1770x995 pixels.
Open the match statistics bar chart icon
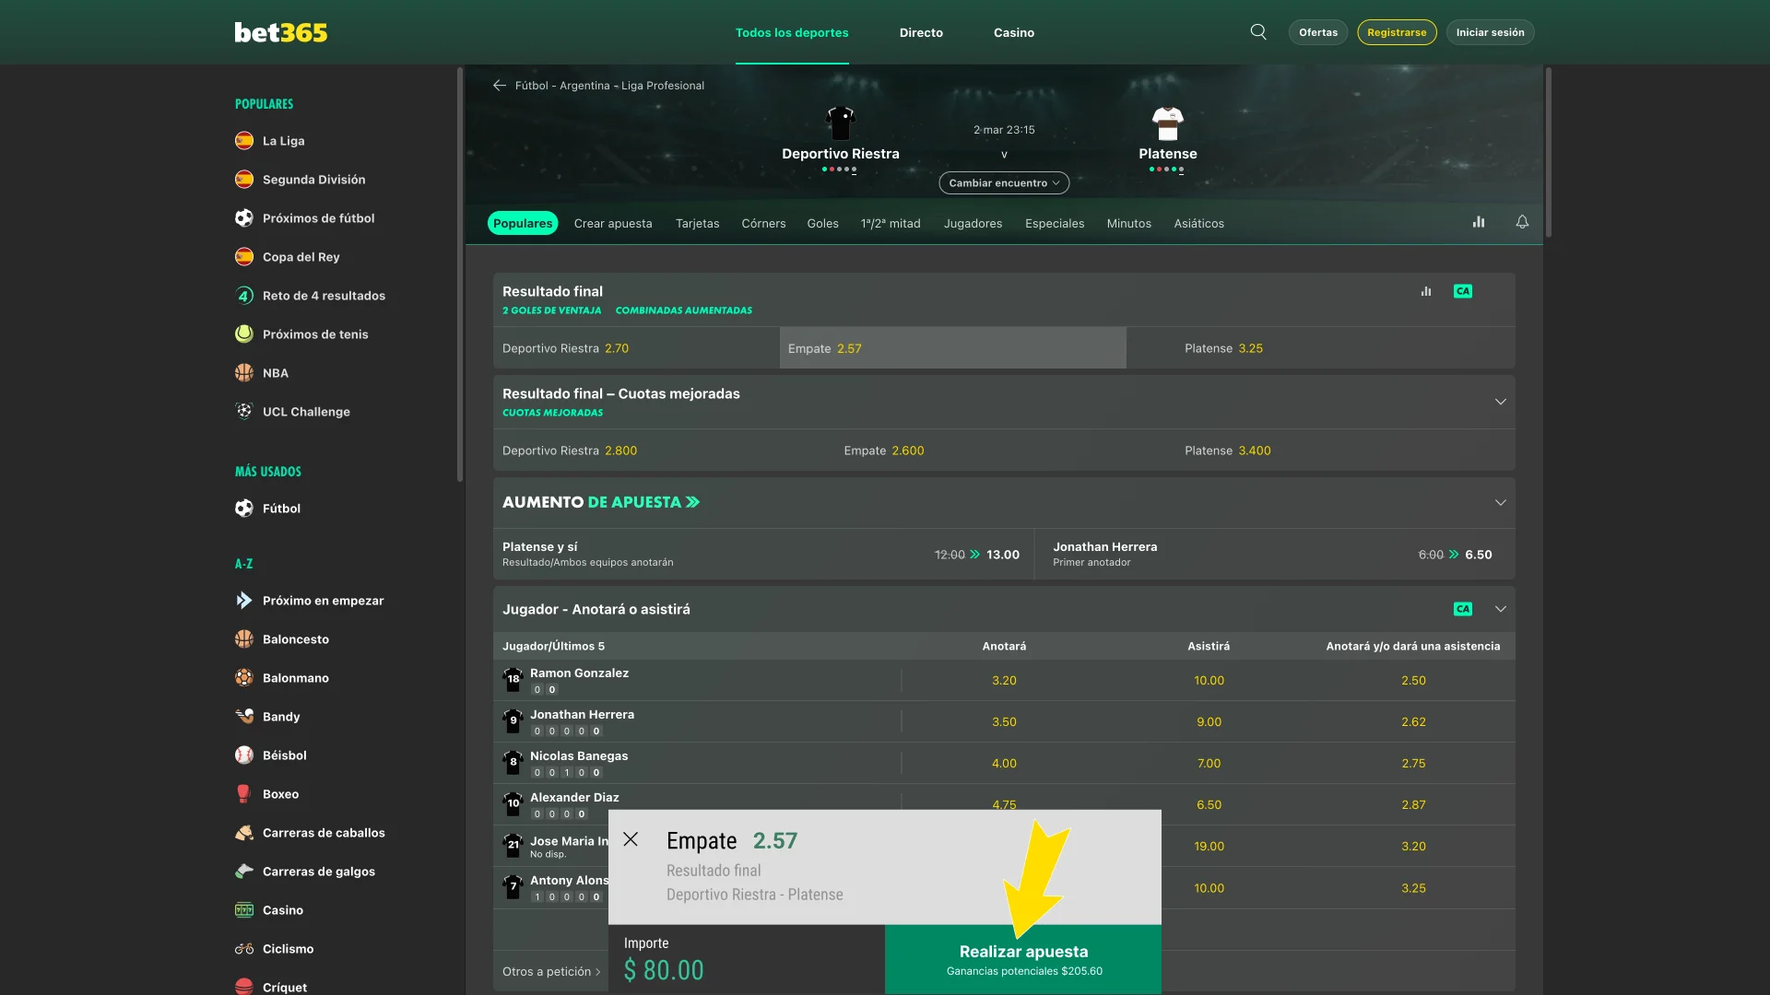tap(1479, 222)
